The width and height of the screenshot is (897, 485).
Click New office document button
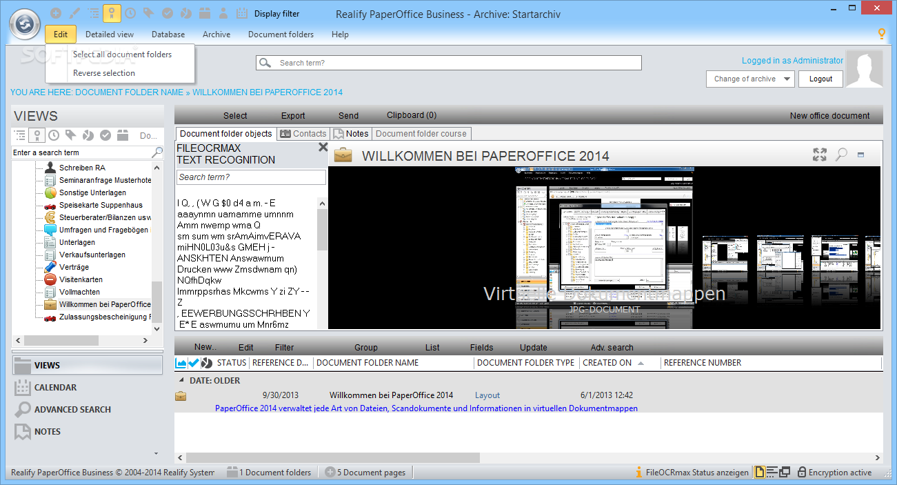tap(830, 116)
